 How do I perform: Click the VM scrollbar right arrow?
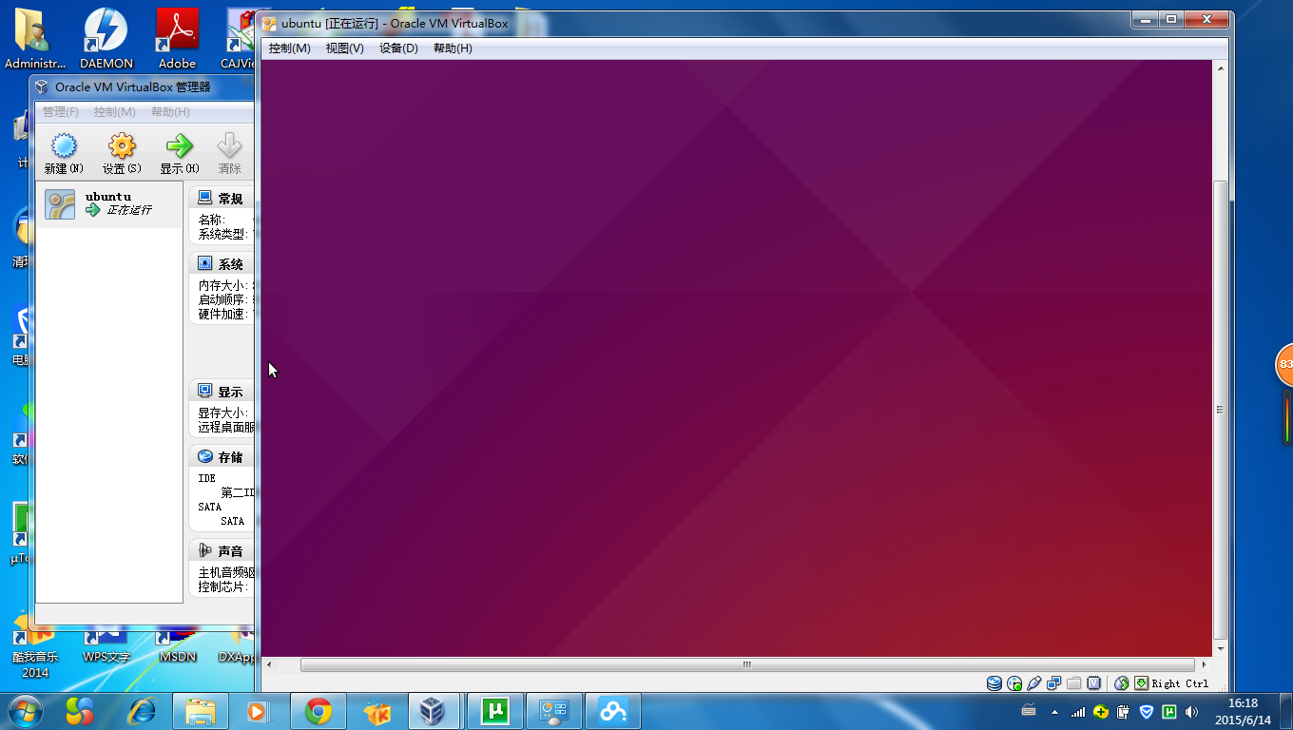(x=1205, y=664)
